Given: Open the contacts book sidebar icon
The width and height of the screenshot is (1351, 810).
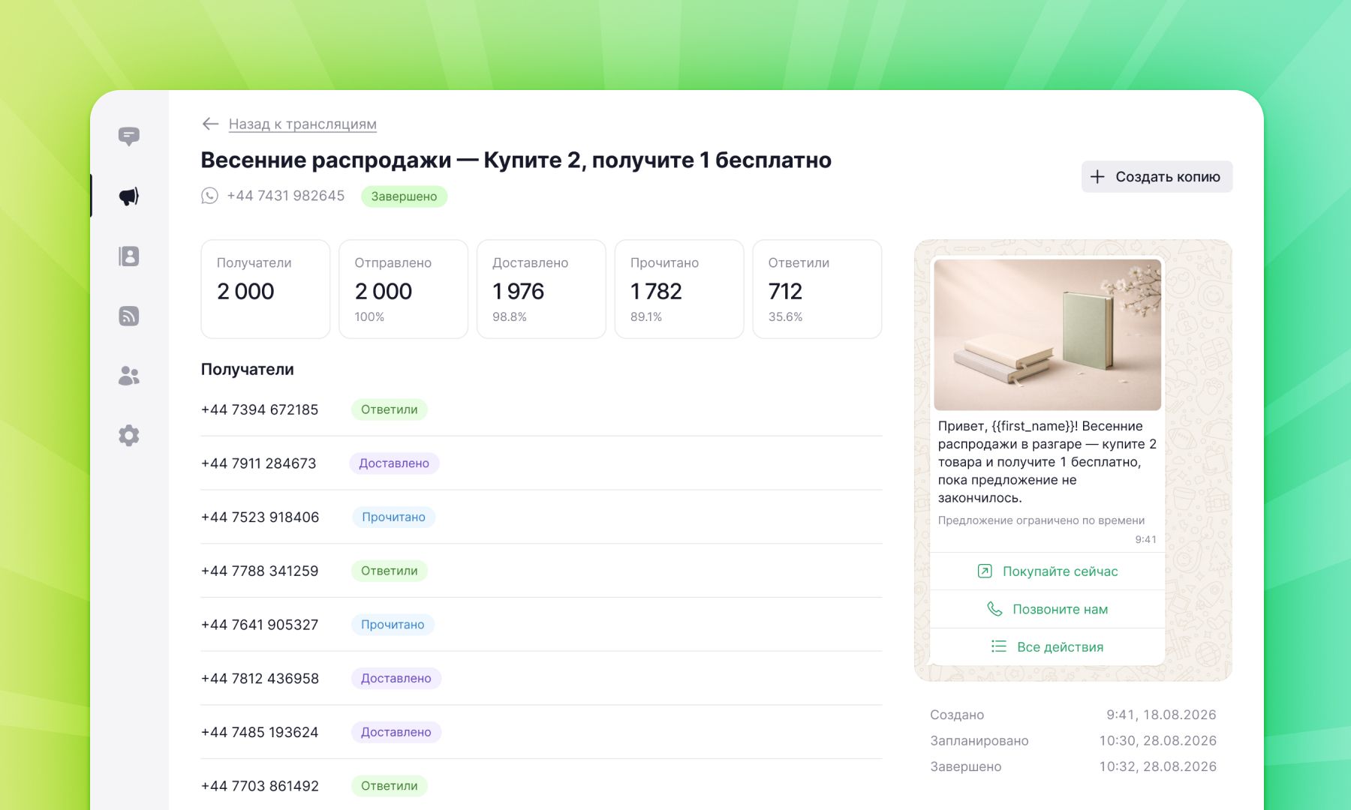Looking at the screenshot, I should (x=129, y=256).
